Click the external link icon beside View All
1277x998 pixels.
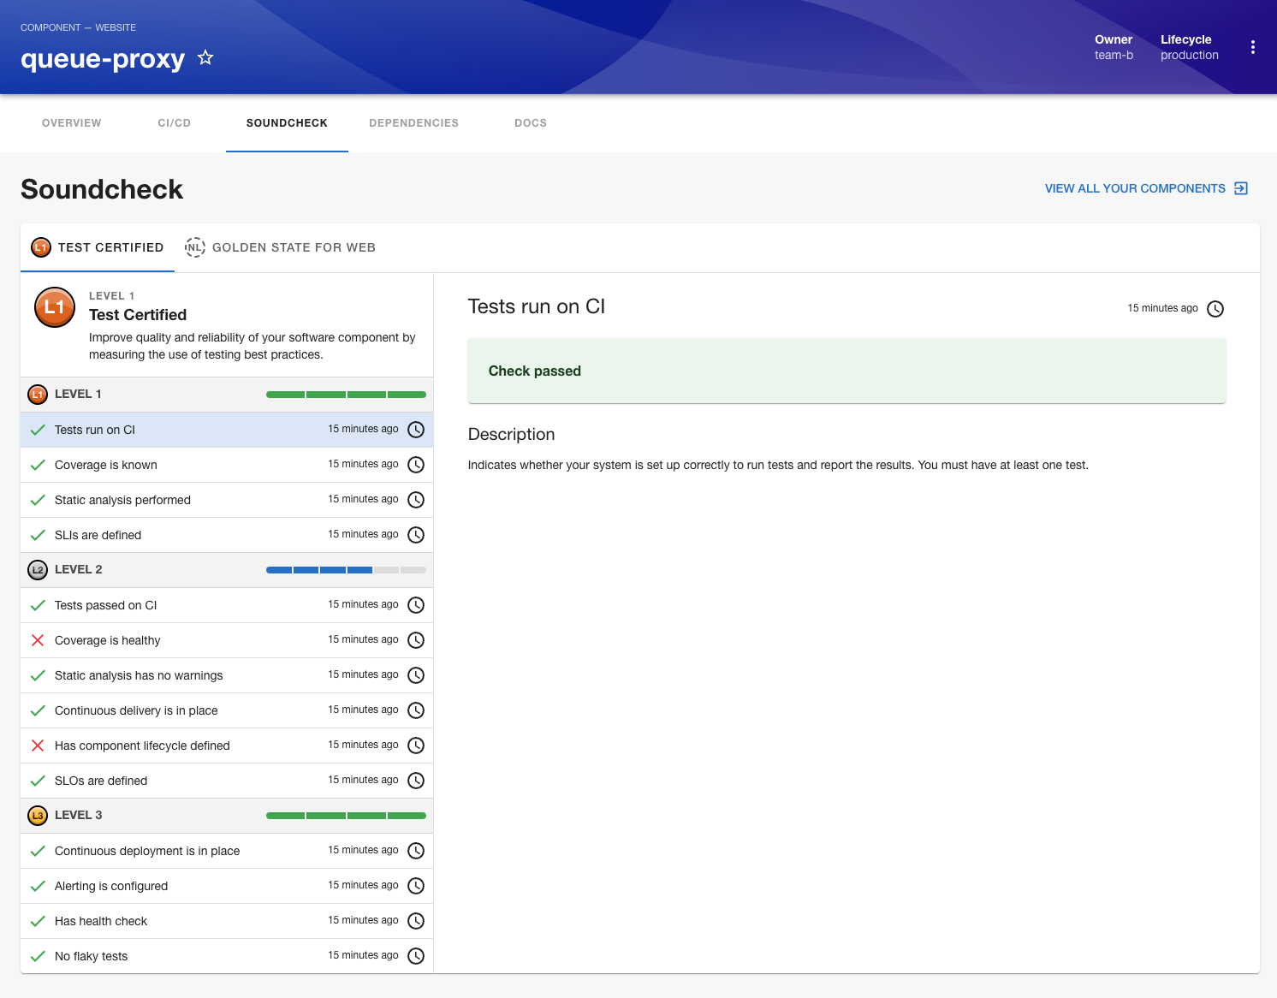tap(1241, 188)
